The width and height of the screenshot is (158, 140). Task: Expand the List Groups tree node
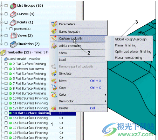click(x=1, y=6)
